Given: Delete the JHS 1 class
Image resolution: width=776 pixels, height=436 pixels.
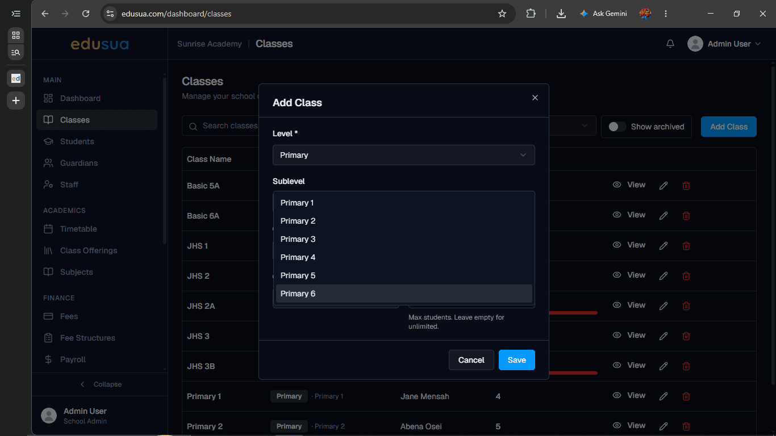Looking at the screenshot, I should [x=686, y=245].
